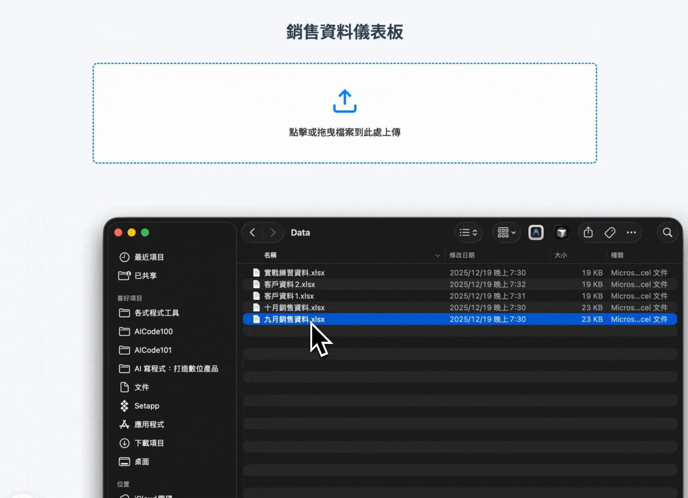Select 十月銷售資料.xlsx in the file list
688x498 pixels.
pos(294,308)
